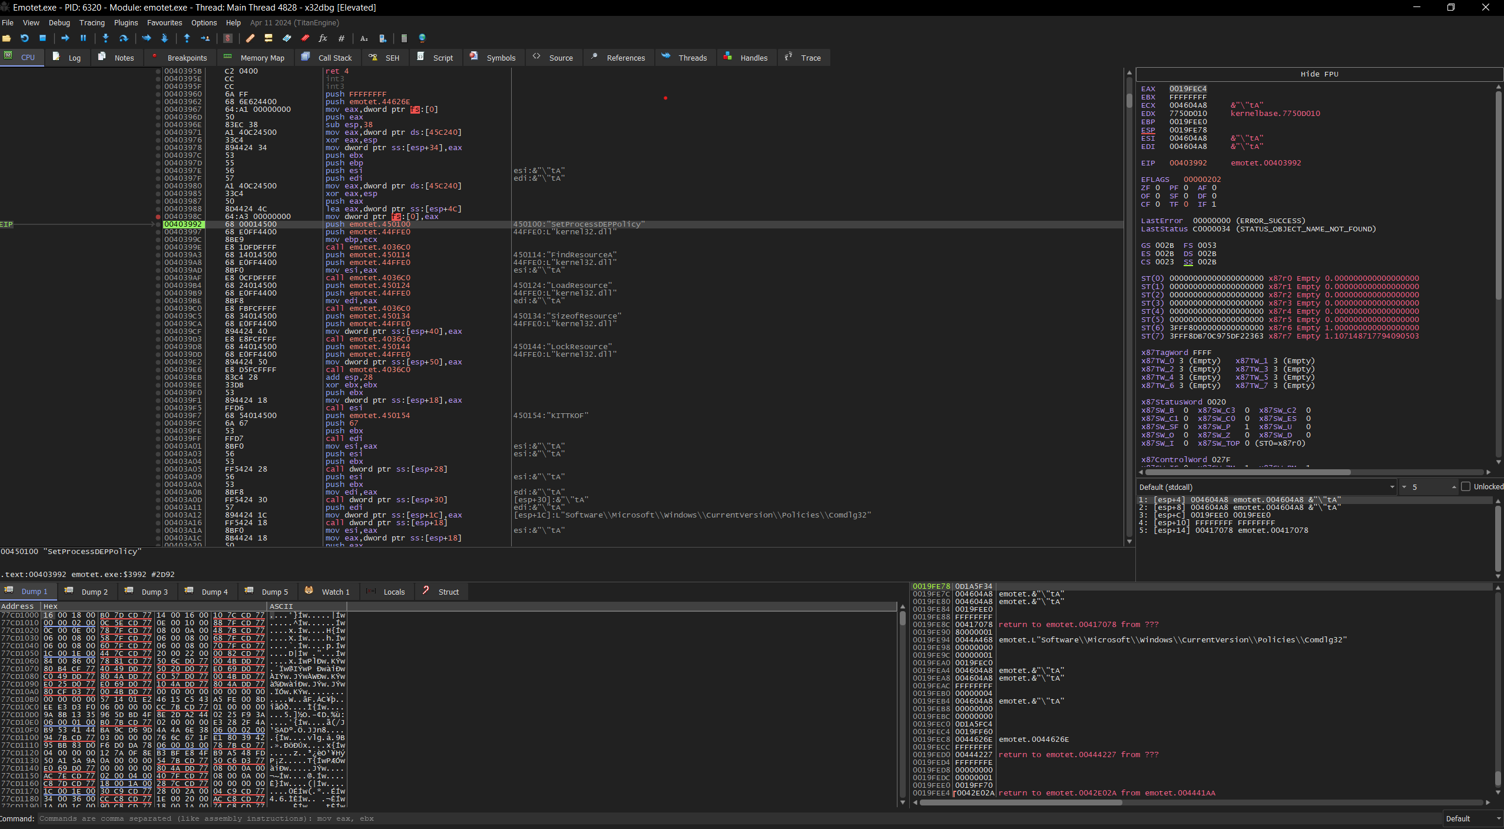This screenshot has width=1504, height=829.
Task: Open the Debug menu
Action: tap(59, 23)
